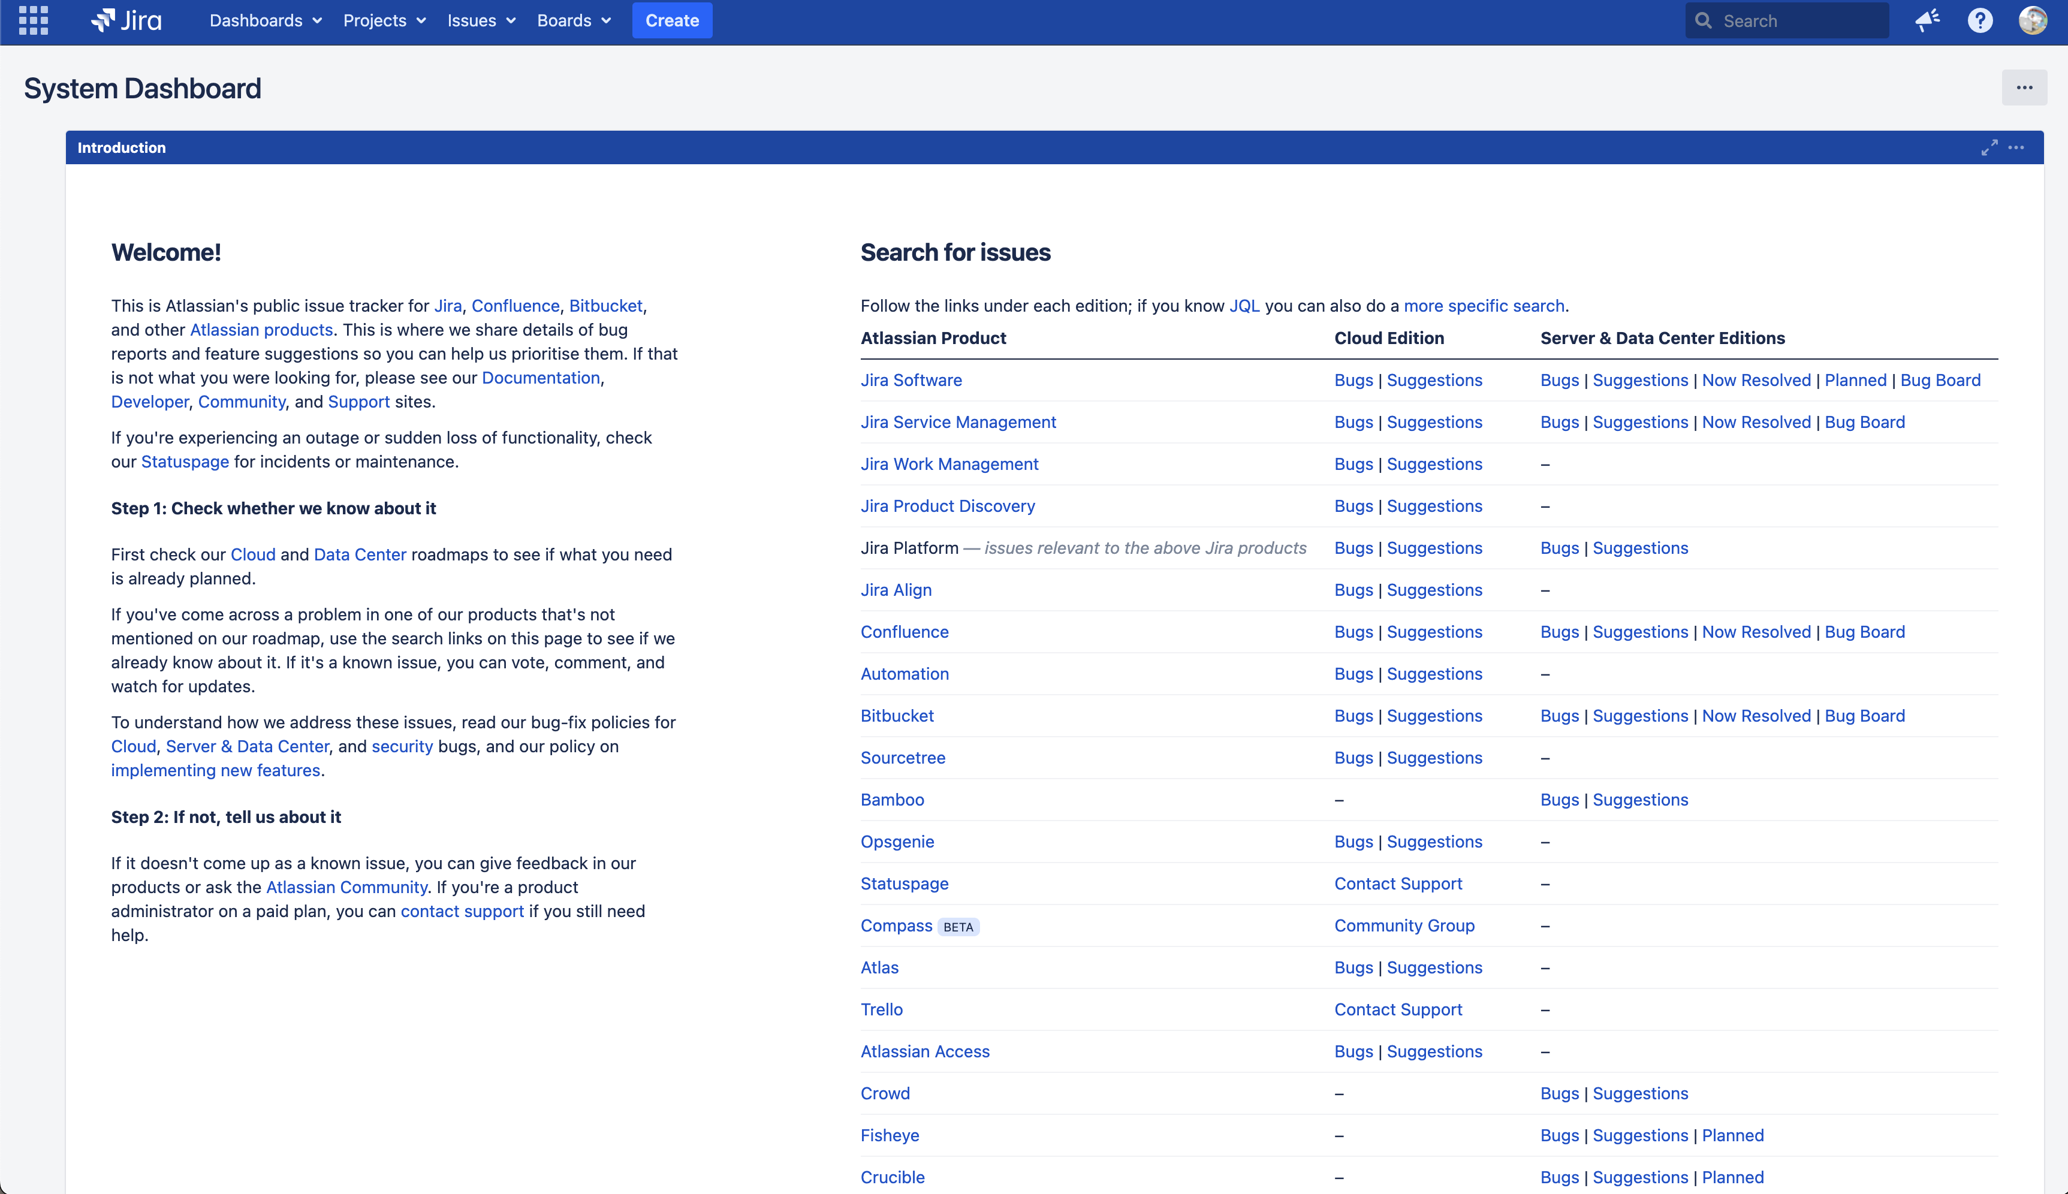The image size is (2068, 1194).
Task: Open implementing new features link
Action: coord(215,771)
